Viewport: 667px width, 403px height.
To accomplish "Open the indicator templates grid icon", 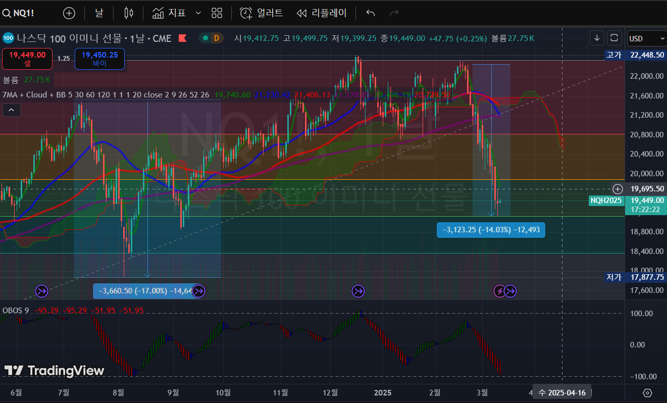I will (x=217, y=13).
